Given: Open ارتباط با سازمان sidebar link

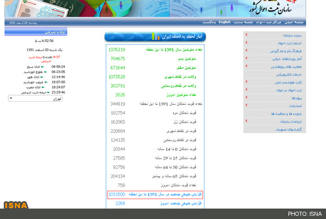Looking at the screenshot, I should (x=291, y=122).
